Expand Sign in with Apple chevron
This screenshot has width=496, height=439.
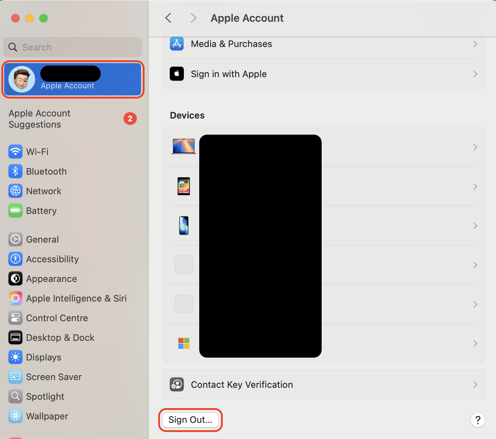(x=475, y=74)
